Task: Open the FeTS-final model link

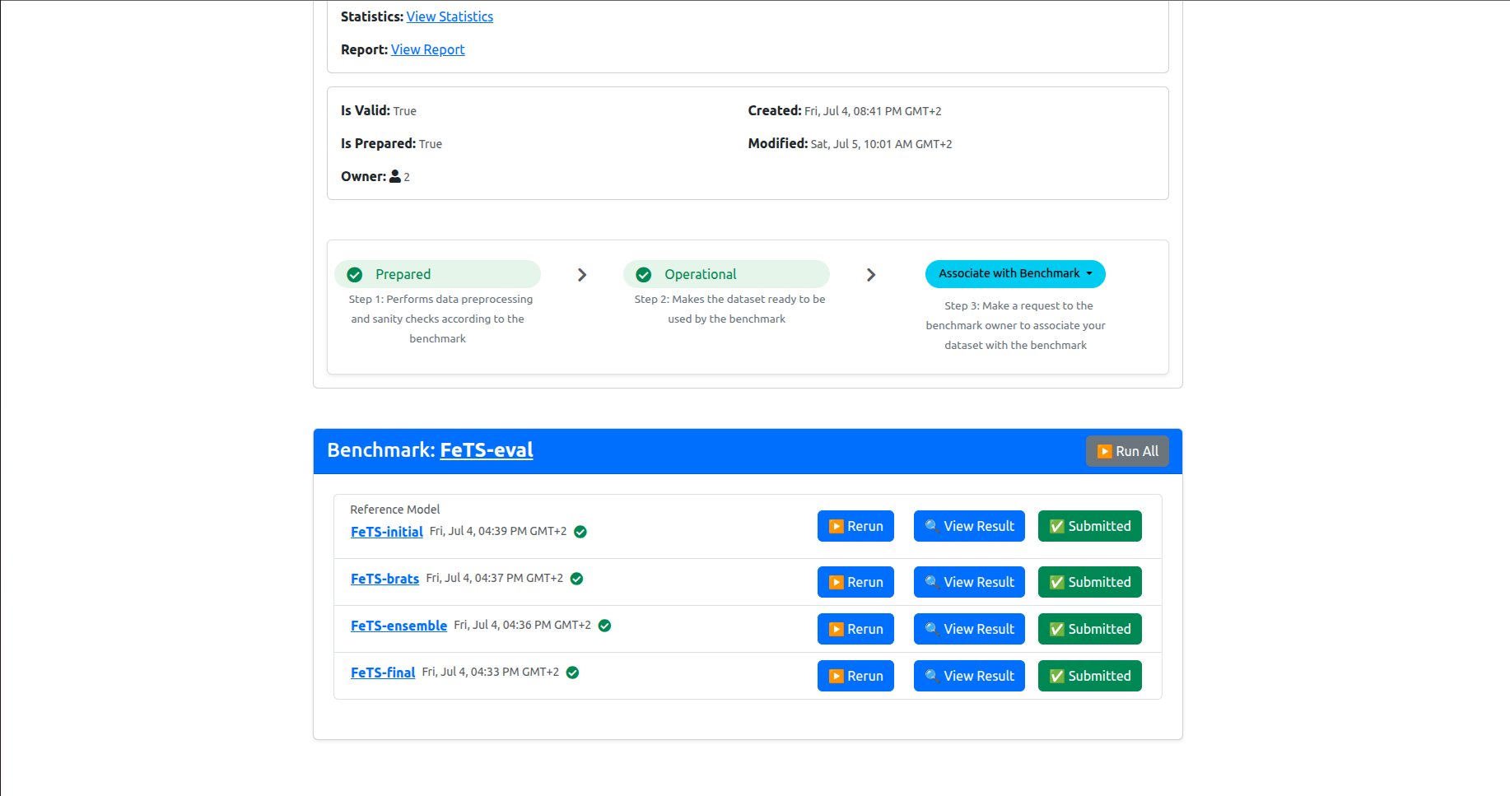Action: click(383, 673)
